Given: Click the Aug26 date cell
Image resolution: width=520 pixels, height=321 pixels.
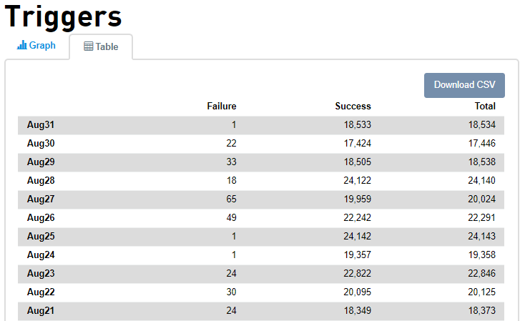Looking at the screenshot, I should [x=41, y=218].
